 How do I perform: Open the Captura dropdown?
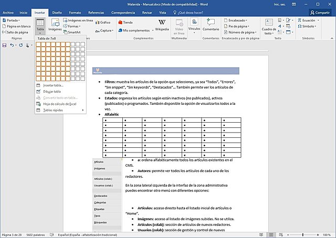[104, 30]
